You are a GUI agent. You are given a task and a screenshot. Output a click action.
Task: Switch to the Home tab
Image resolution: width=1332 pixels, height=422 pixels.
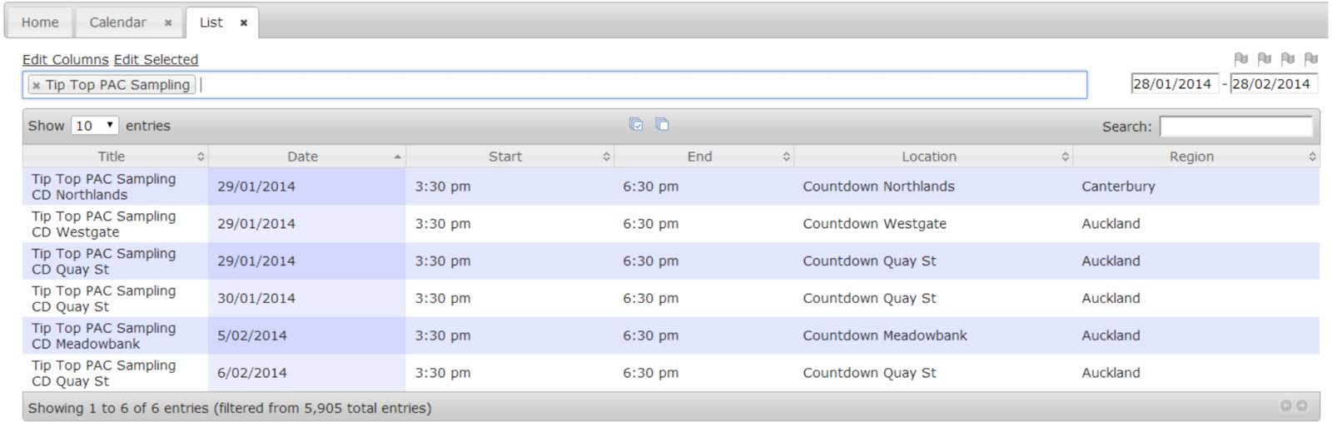coord(40,22)
